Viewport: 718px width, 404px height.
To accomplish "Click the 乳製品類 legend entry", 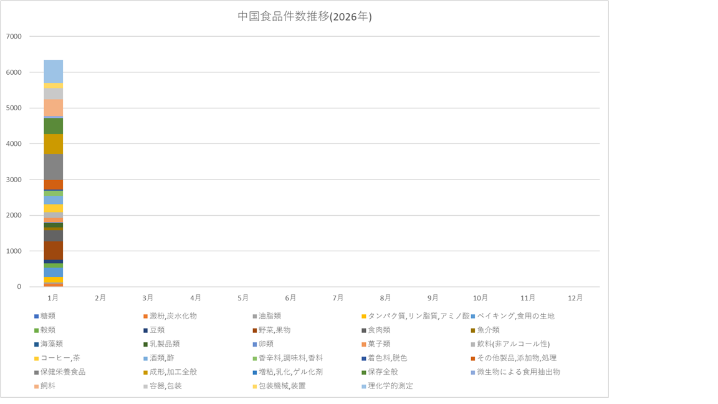I will click(165, 344).
